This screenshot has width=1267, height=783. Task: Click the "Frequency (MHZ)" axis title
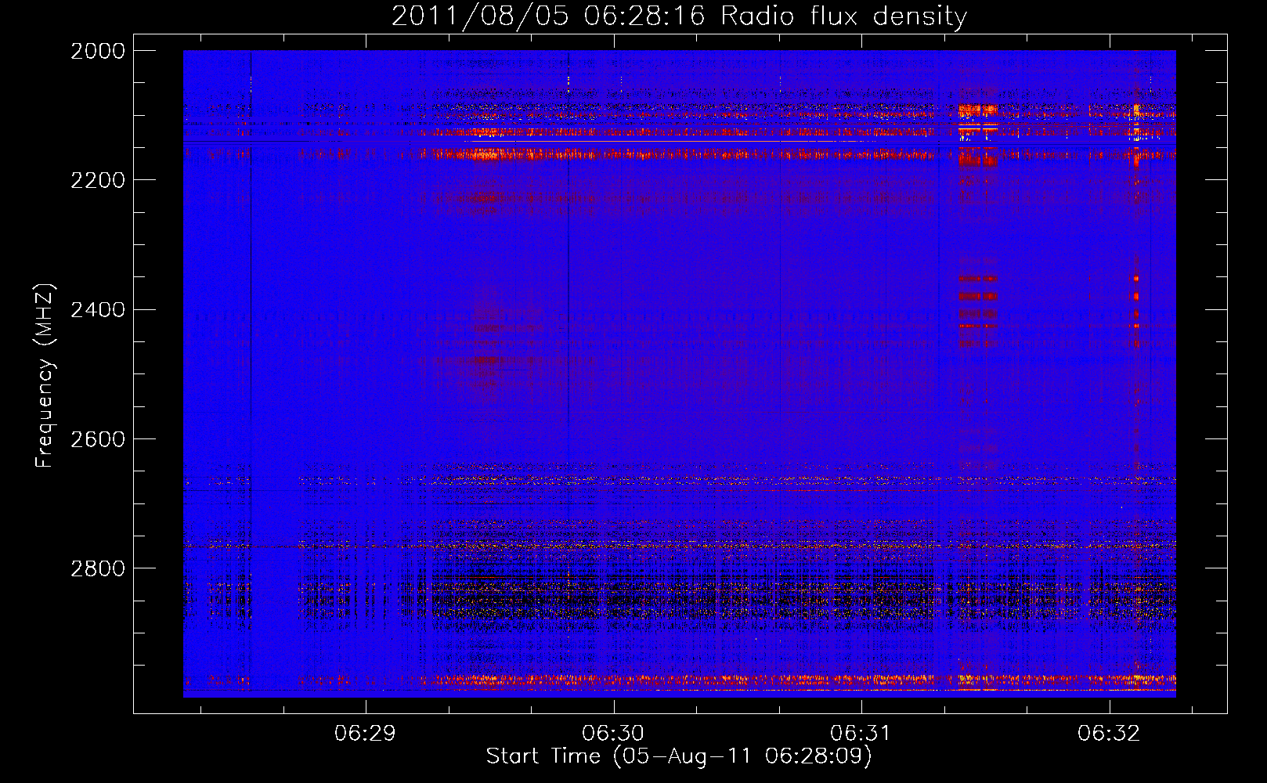pyautogui.click(x=45, y=376)
